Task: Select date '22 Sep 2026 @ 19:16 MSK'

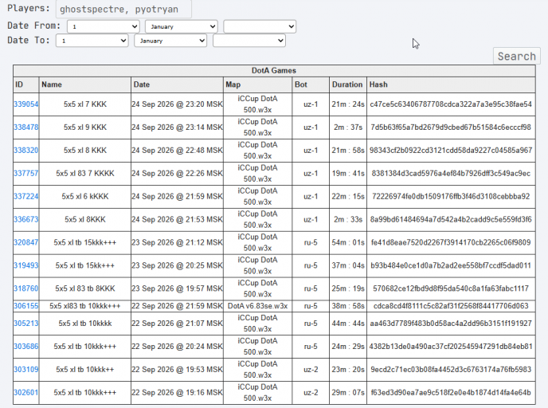Action: click(177, 393)
